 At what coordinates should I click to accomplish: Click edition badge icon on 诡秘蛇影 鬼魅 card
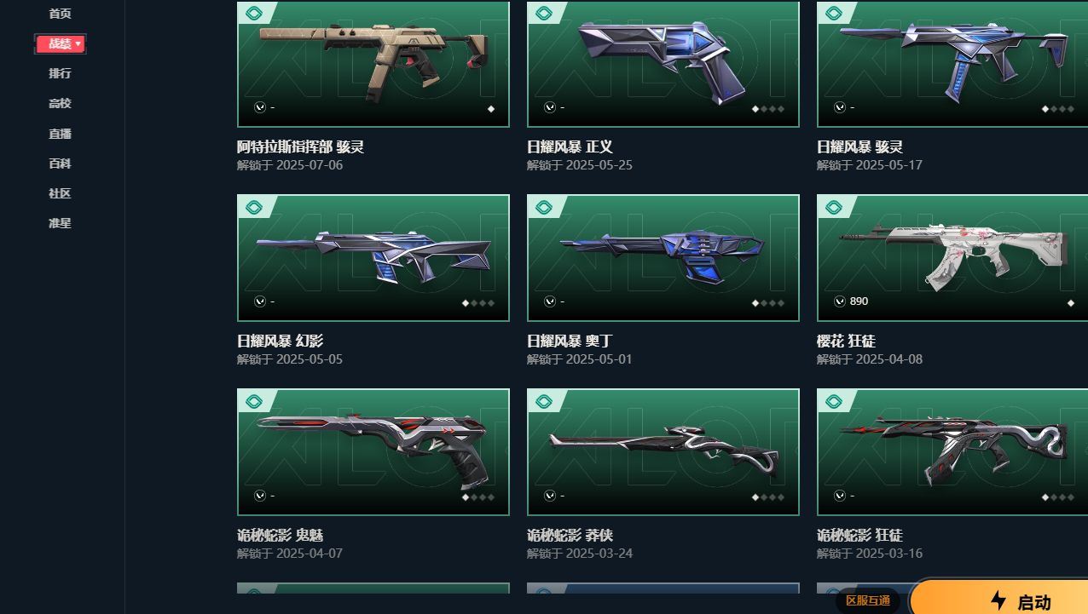coord(254,401)
